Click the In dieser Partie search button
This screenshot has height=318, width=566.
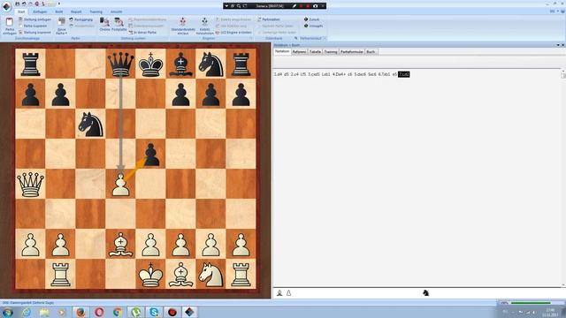pyautogui.click(x=142, y=33)
